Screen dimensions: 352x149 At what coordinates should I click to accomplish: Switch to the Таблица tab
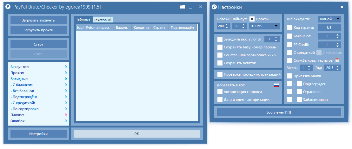(83, 20)
